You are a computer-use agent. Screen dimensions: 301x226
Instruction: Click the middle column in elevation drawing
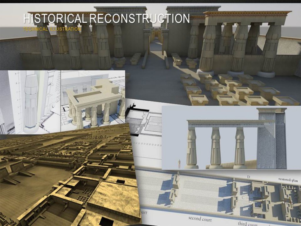(215, 147)
